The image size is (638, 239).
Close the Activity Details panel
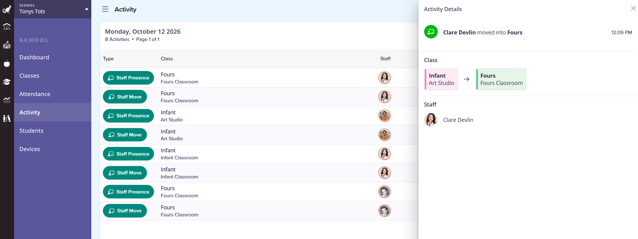(x=633, y=9)
